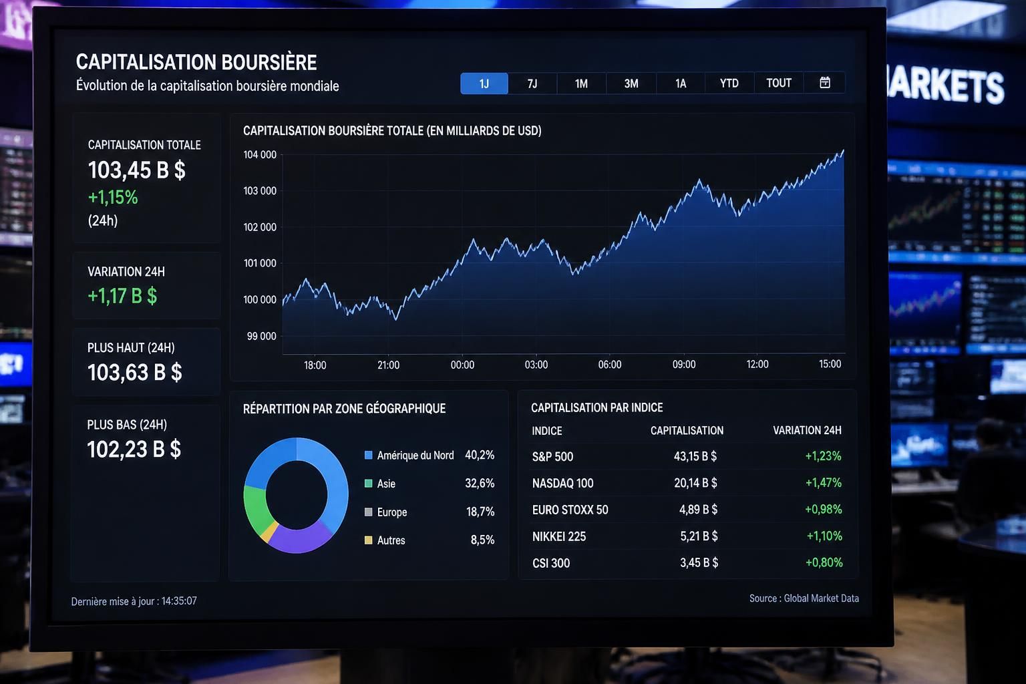
Task: Switch to the 1M time range
Action: point(581,83)
